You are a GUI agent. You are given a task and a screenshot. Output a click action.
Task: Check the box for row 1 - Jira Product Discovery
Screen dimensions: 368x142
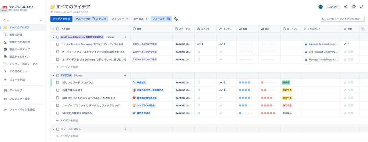57,44
